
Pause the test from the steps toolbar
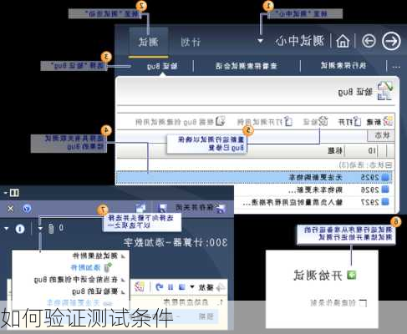click(170, 287)
